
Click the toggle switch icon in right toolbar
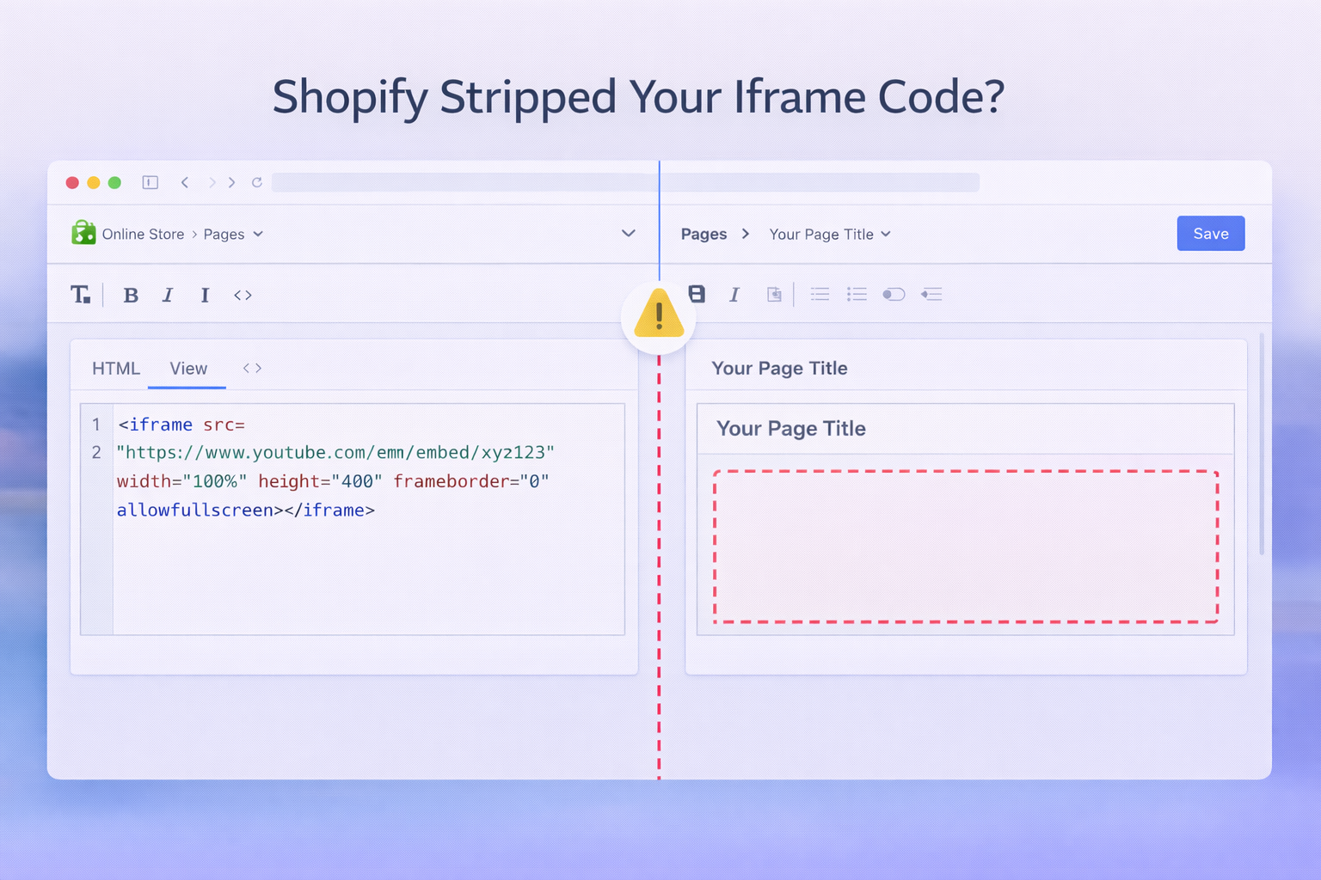(x=894, y=294)
